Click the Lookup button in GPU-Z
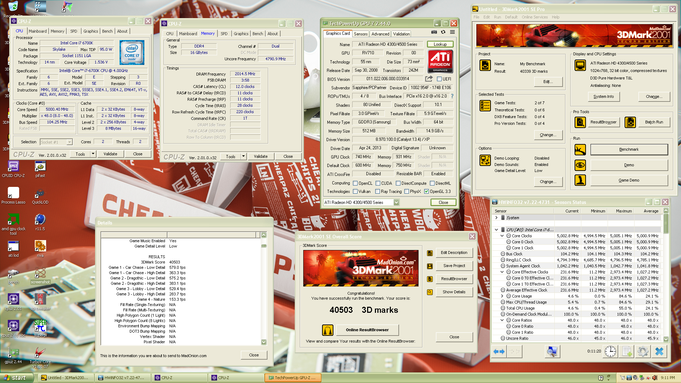681x383 pixels. click(x=440, y=44)
